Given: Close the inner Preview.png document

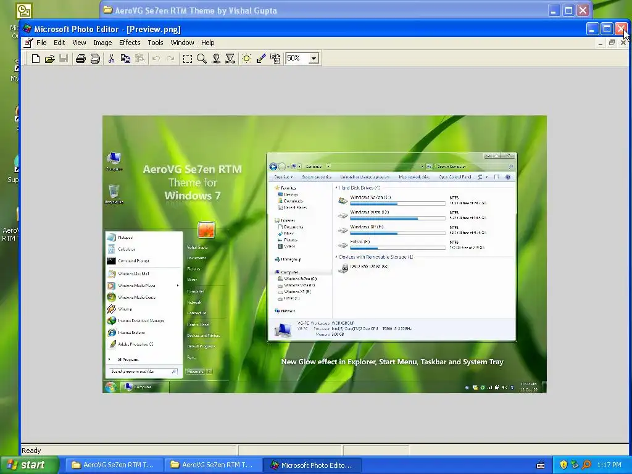Looking at the screenshot, I should [x=623, y=43].
